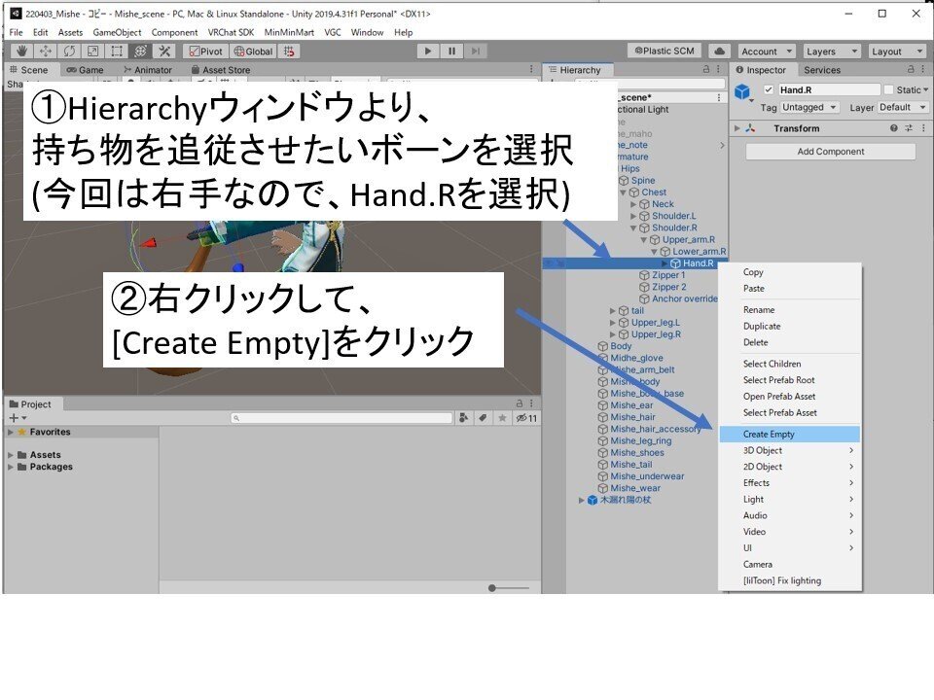Image resolution: width=934 pixels, height=700 pixels.
Task: Select Mishe_hair in the Hierarchy
Action: pos(632,417)
